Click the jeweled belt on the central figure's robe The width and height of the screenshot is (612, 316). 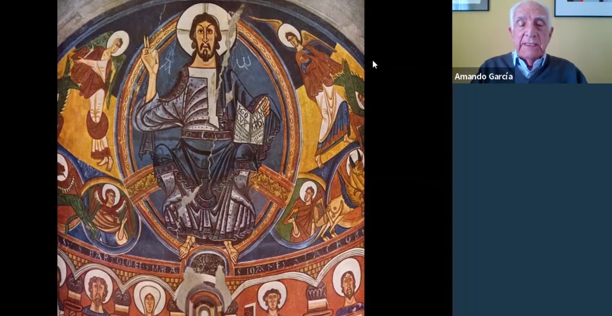coord(201,135)
